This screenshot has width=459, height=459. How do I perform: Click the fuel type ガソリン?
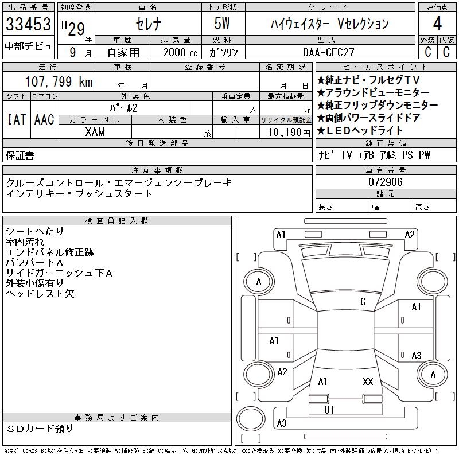click(x=223, y=52)
